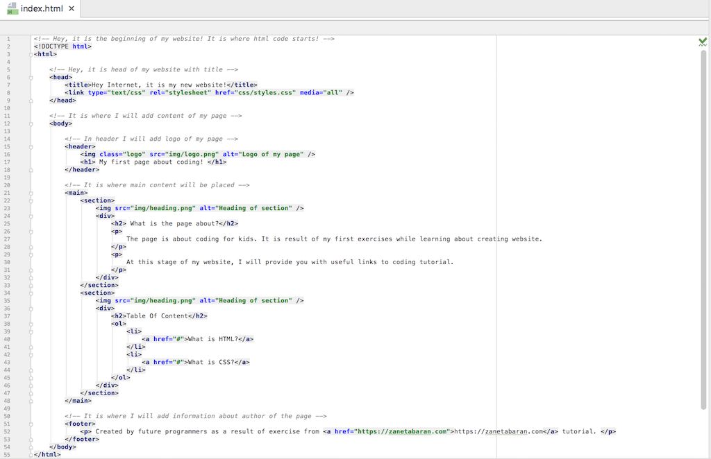Viewport: 711px width, 459px height.
Task: Collapse the <header> fold marker on line 15
Action: point(31,147)
